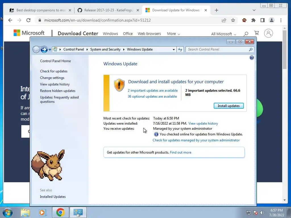Open the paw extension icon in Chrome

coord(244,20)
